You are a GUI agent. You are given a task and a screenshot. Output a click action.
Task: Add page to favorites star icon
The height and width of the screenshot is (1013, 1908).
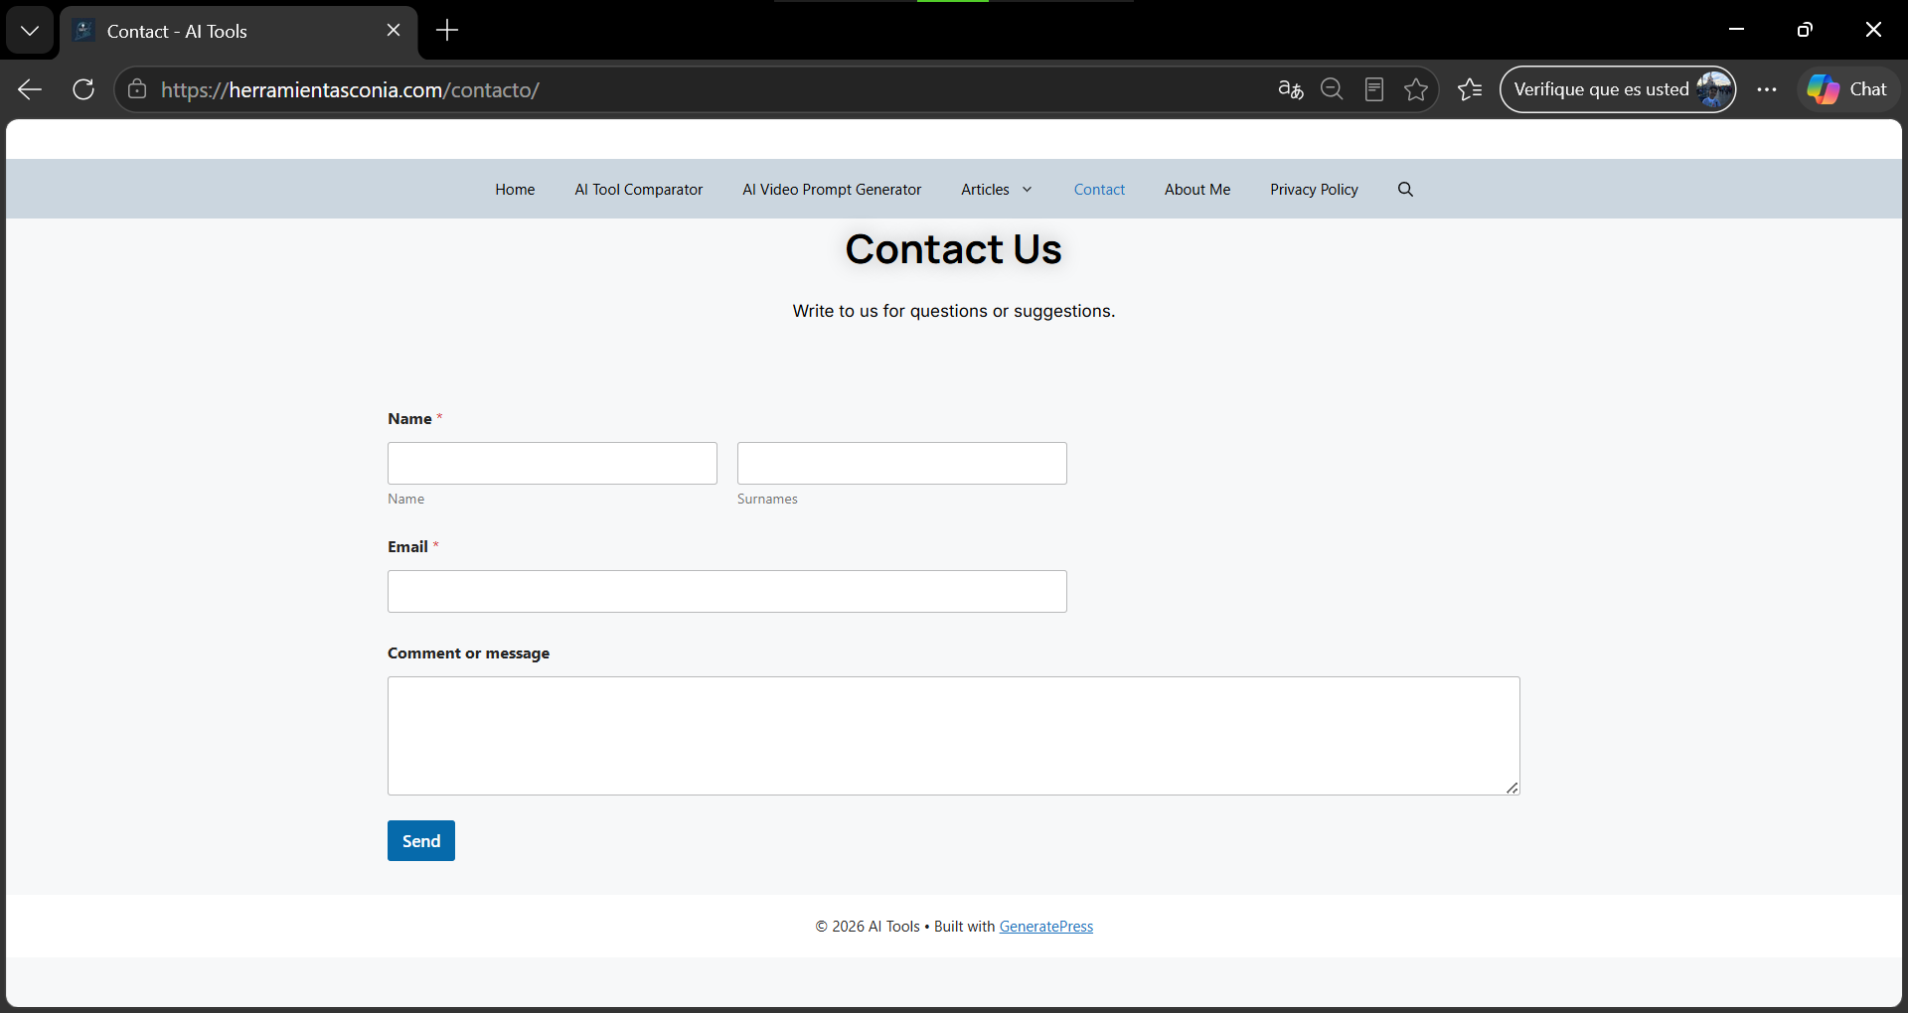pyautogui.click(x=1416, y=89)
